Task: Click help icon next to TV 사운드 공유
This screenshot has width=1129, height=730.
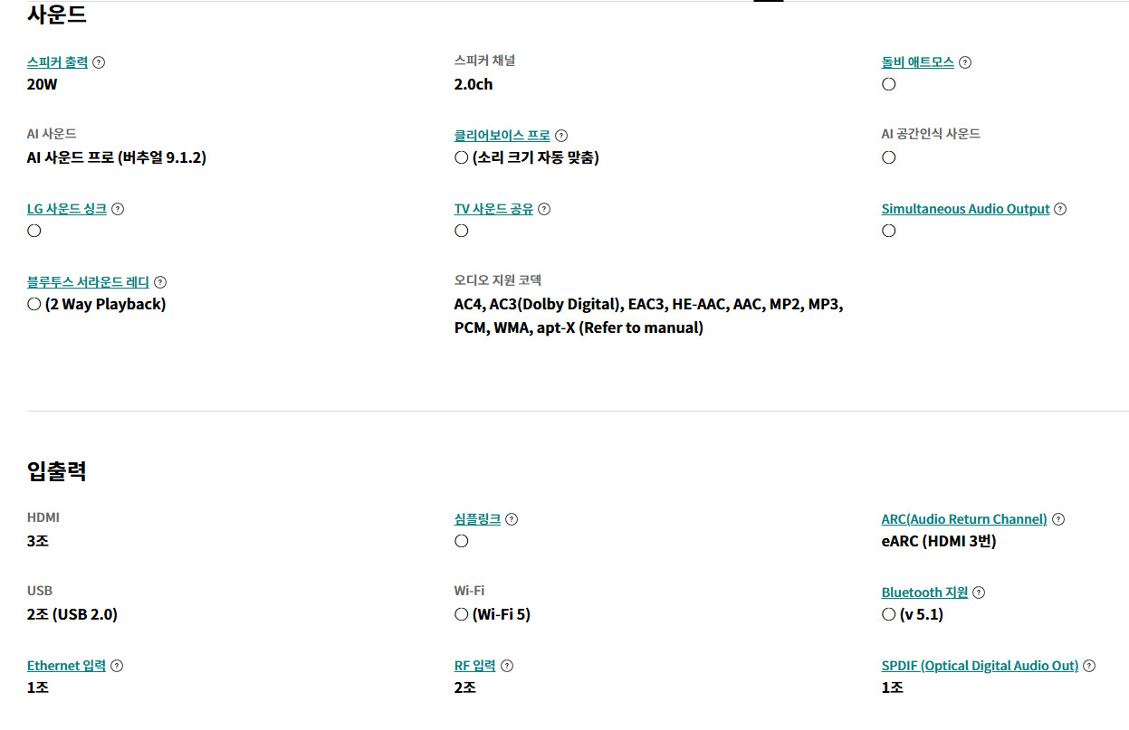Action: (x=544, y=209)
